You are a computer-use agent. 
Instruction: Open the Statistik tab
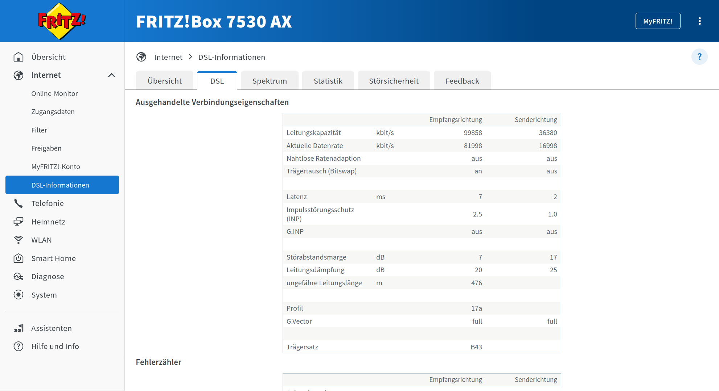point(328,81)
